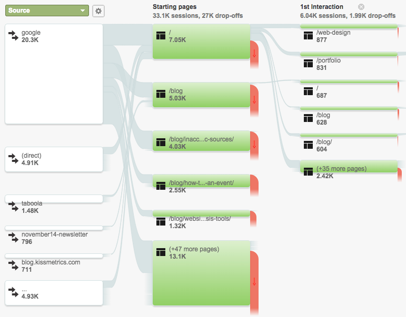
Task: Expand the (+47 more pages) starting node
Action: [x=201, y=273]
